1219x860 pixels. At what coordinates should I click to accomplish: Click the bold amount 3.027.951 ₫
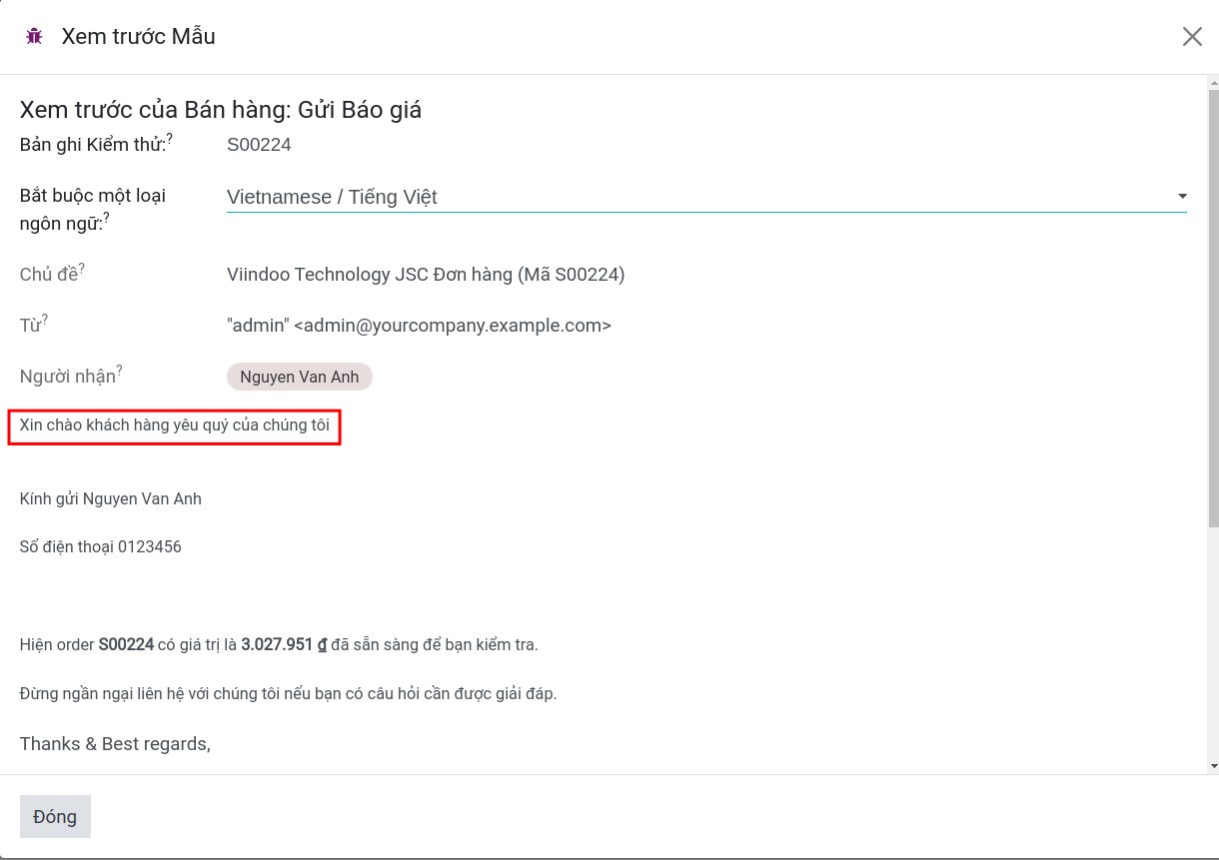[x=284, y=645]
